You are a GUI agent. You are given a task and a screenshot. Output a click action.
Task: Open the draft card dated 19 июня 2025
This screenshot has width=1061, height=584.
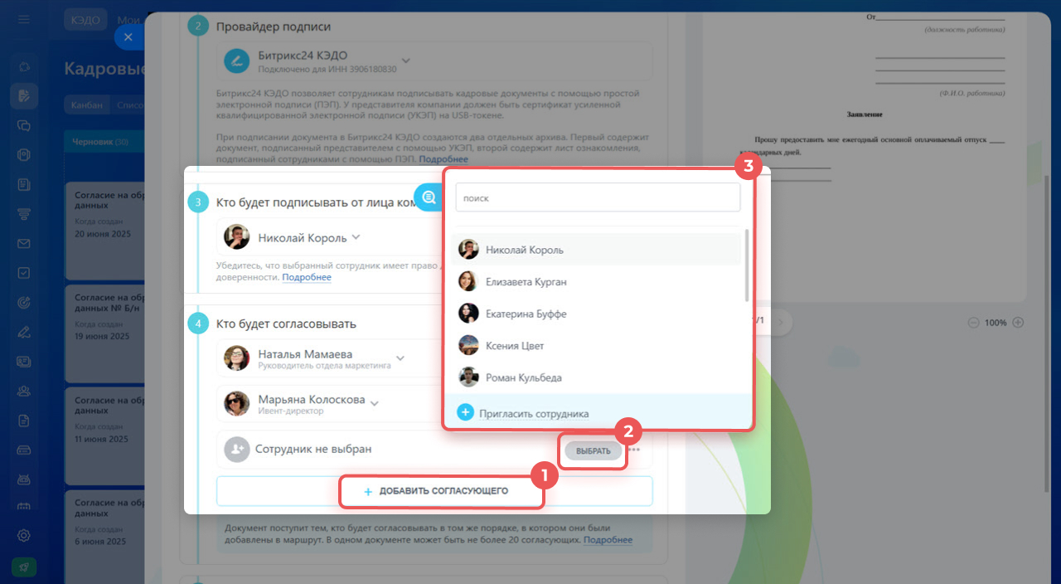click(104, 333)
